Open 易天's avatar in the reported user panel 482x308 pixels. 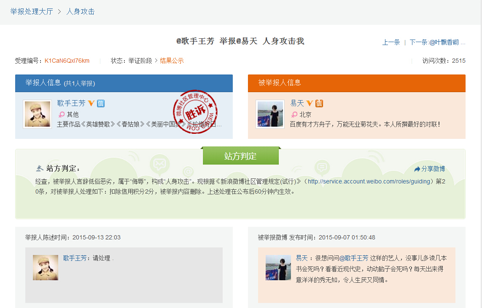point(270,114)
